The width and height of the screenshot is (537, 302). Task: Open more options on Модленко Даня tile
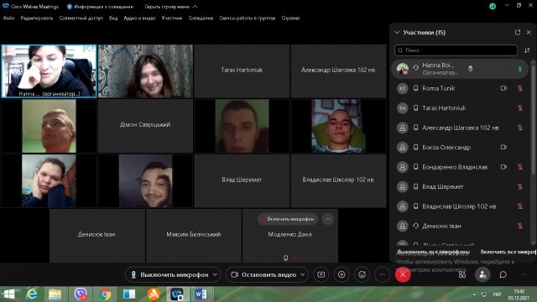tap(328, 219)
